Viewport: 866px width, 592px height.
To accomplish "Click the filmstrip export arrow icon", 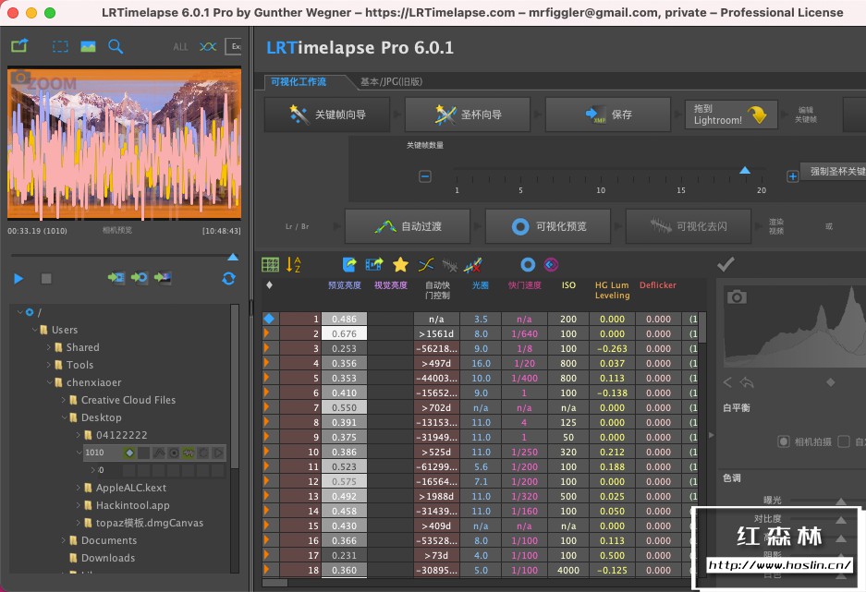I will 374,265.
